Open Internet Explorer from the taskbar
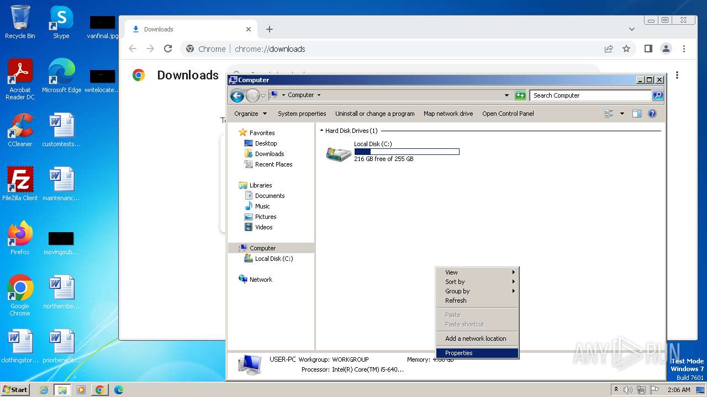The width and height of the screenshot is (707, 397). (x=44, y=390)
